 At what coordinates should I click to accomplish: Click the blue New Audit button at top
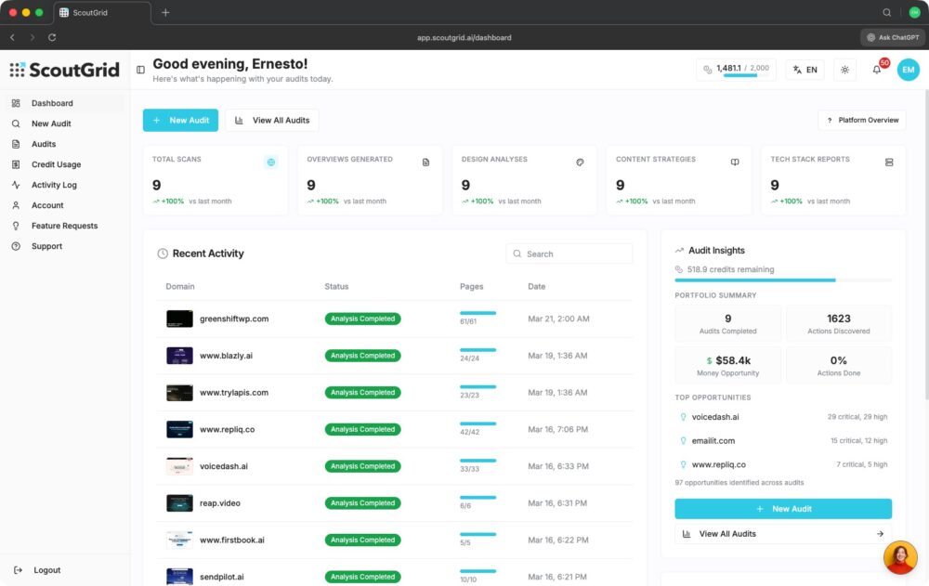[x=180, y=120]
